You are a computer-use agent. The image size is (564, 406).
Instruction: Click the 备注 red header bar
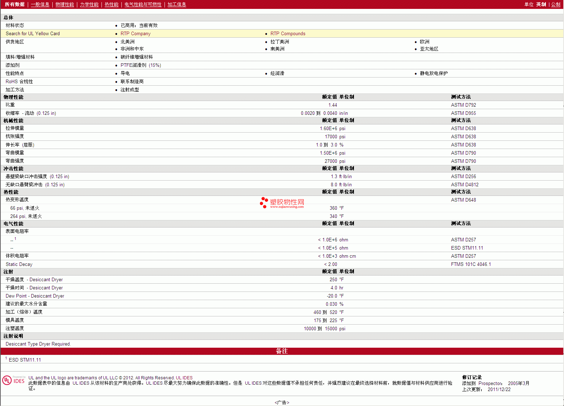282,351
